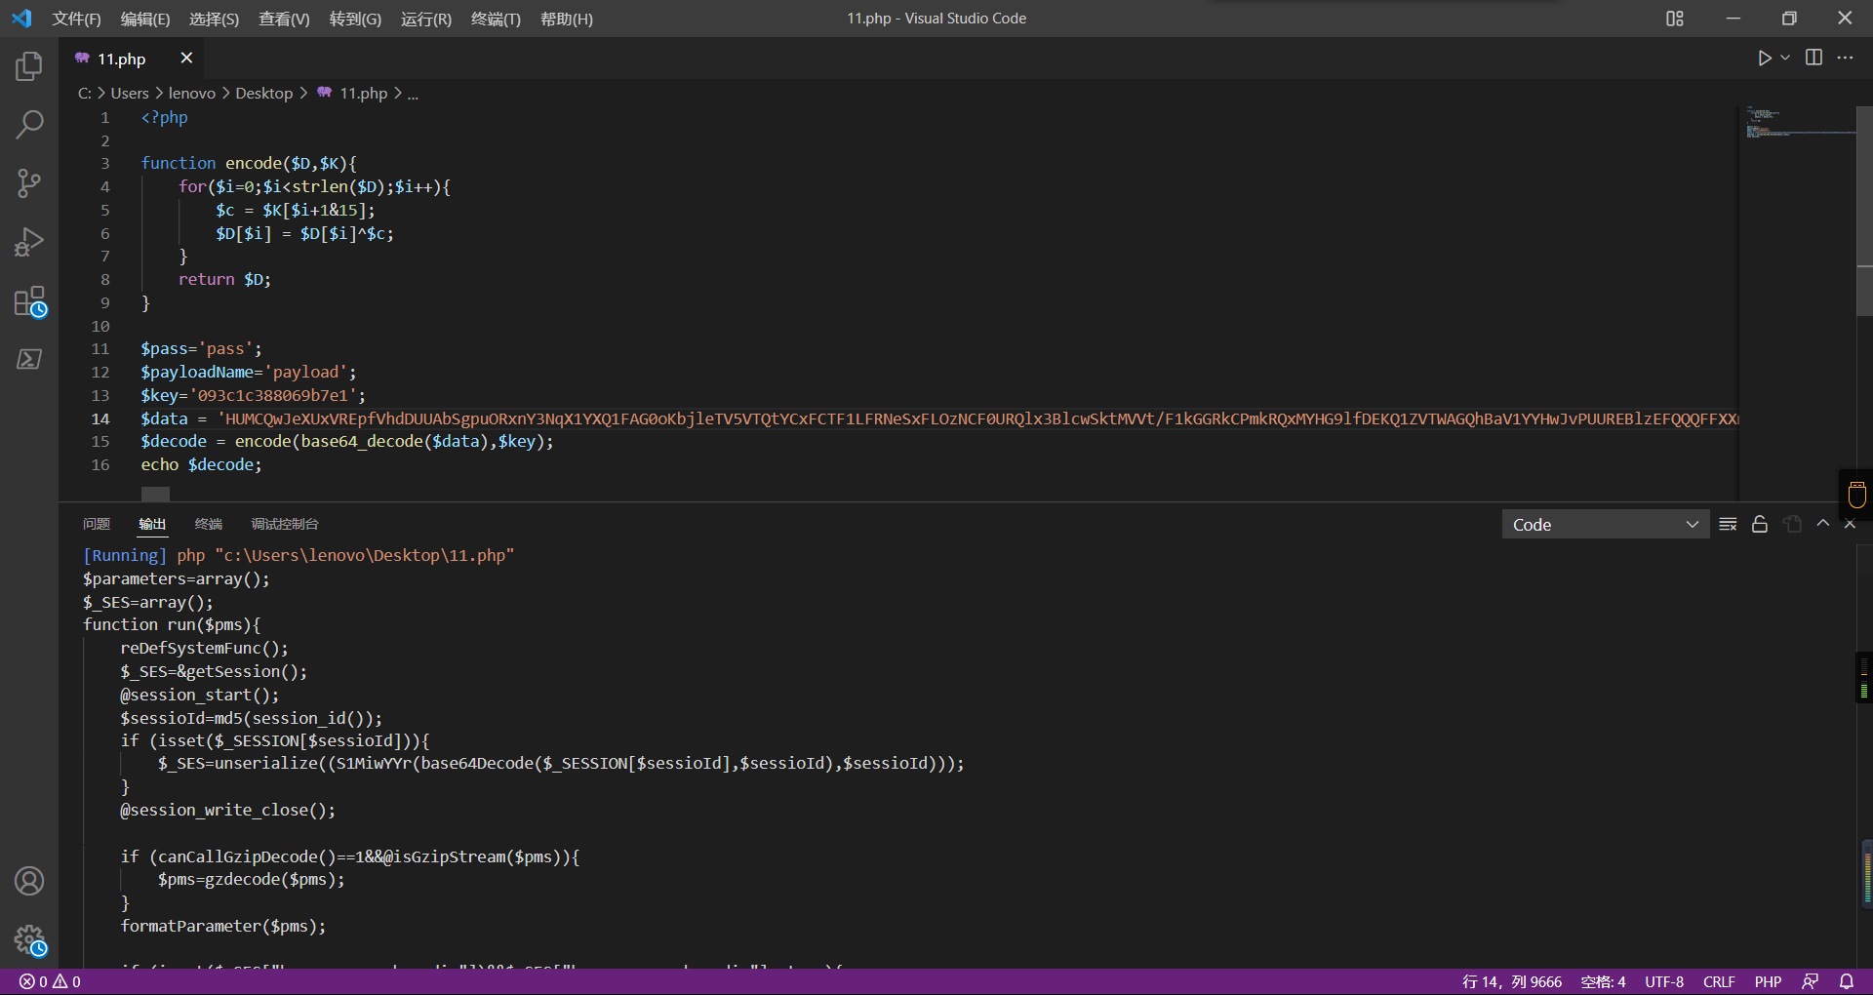
Task: Change end of line sequence CRLF
Action: point(1719,981)
